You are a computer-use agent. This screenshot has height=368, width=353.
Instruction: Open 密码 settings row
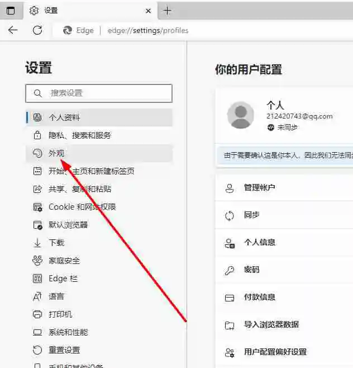[x=284, y=270]
